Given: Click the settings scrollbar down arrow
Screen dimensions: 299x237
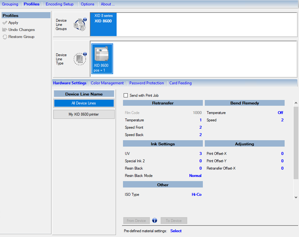Looking at the screenshot, I should tap(296, 197).
